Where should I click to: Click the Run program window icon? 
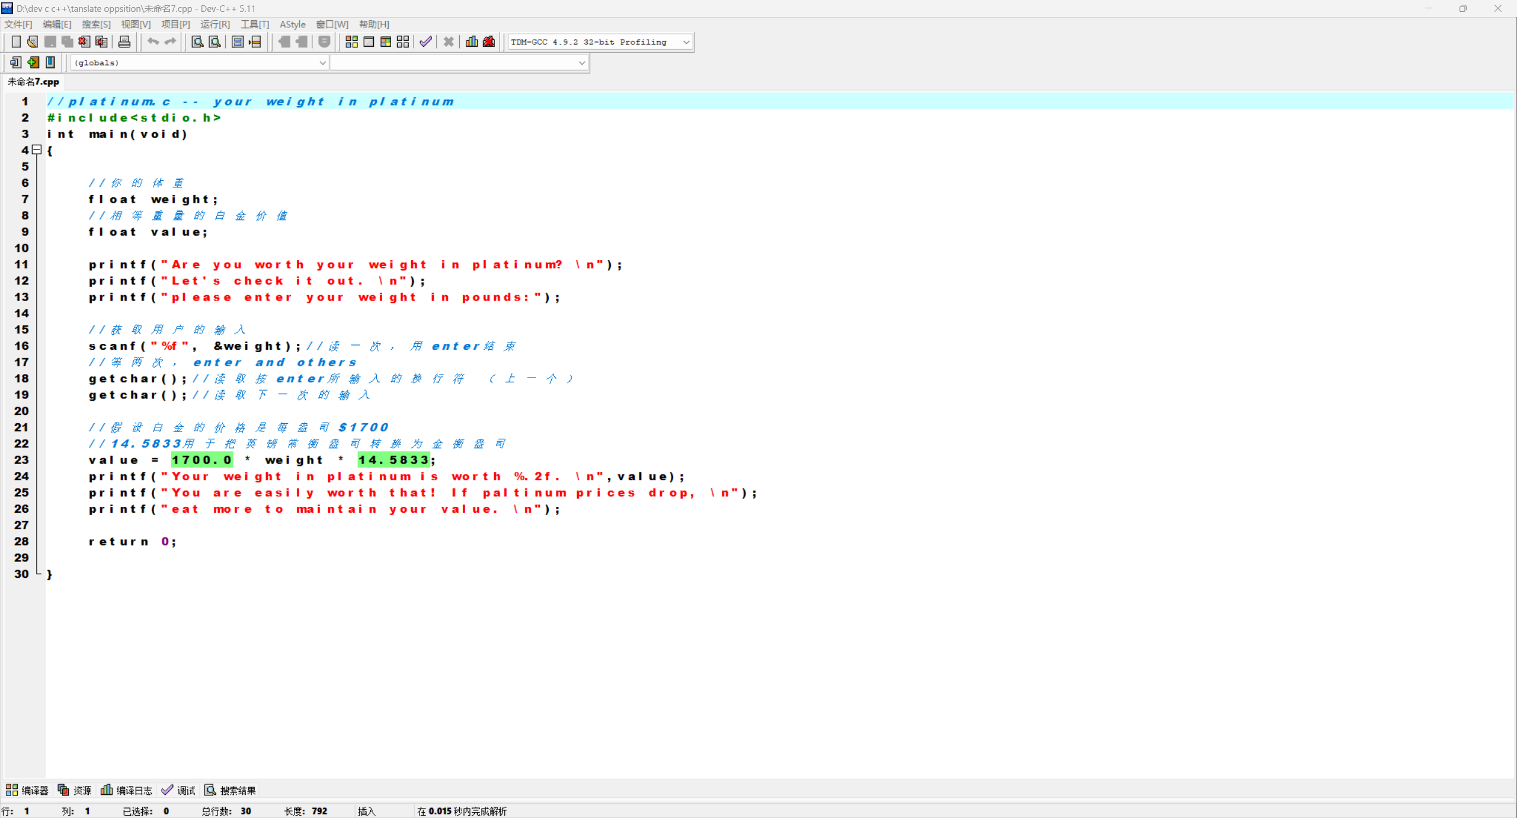pyautogui.click(x=369, y=41)
